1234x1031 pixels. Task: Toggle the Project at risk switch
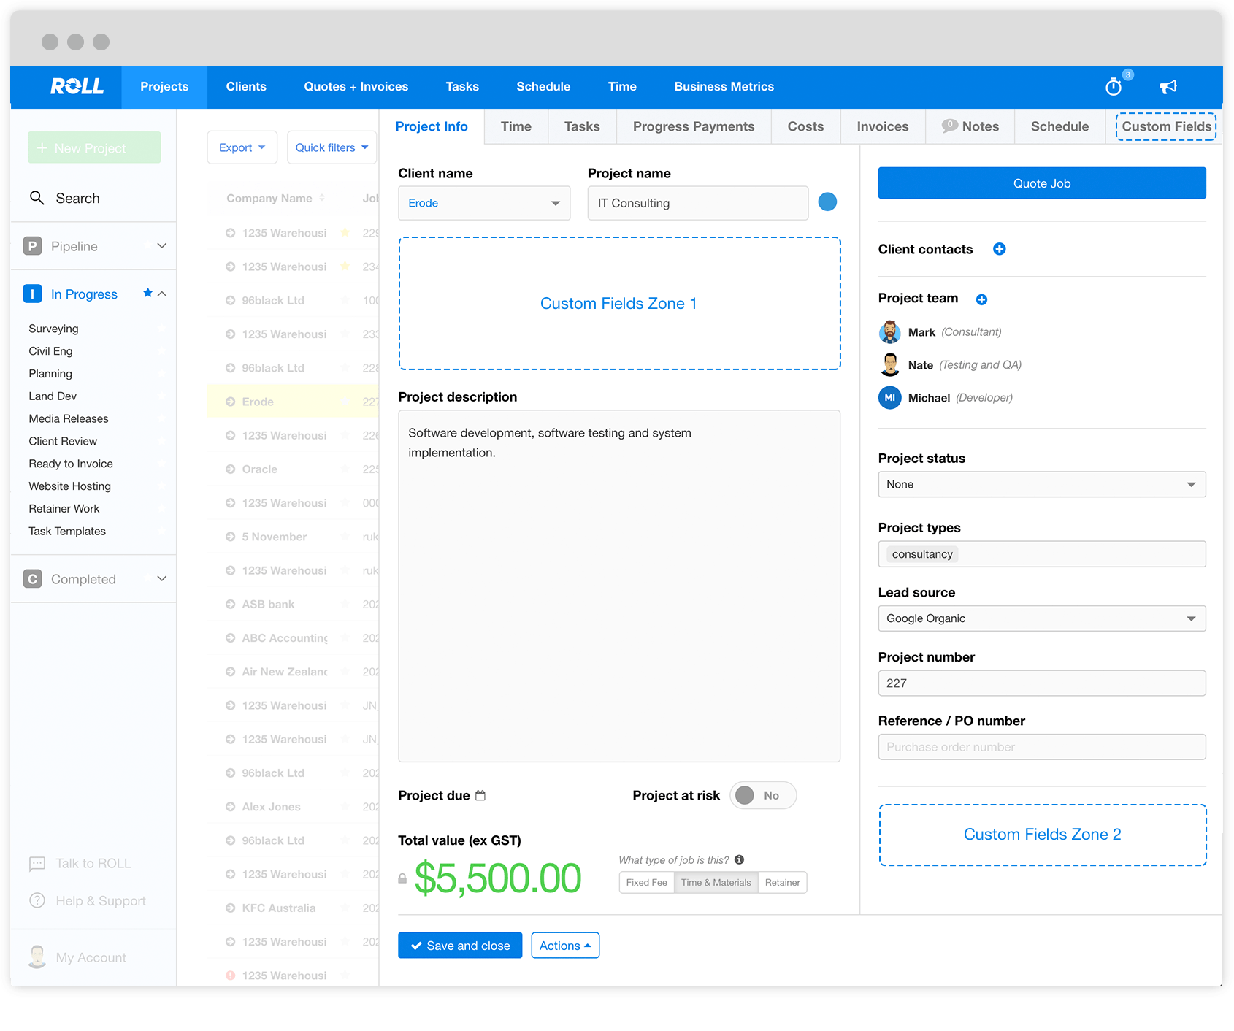click(762, 795)
